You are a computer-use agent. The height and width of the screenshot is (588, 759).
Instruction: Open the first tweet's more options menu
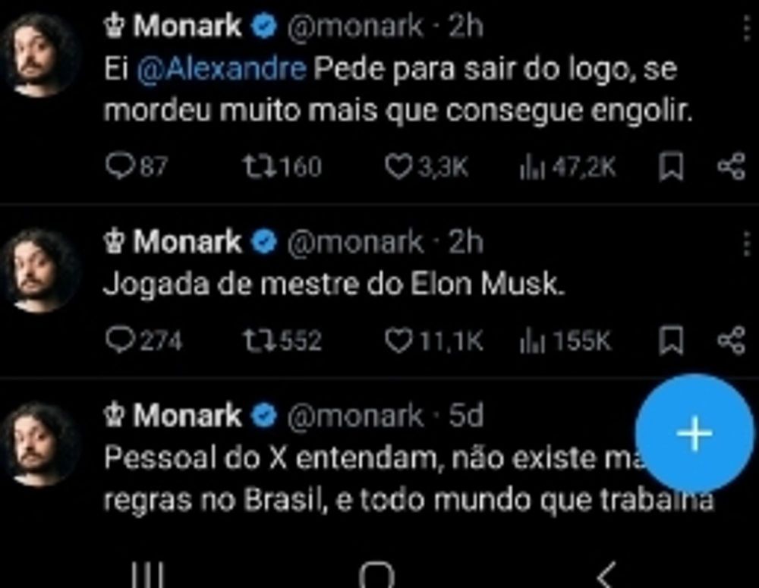pyautogui.click(x=746, y=27)
